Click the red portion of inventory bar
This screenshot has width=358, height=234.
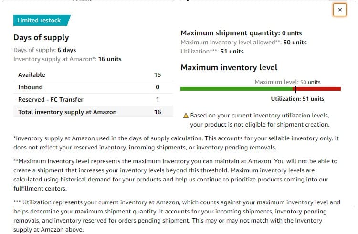(x=318, y=89)
